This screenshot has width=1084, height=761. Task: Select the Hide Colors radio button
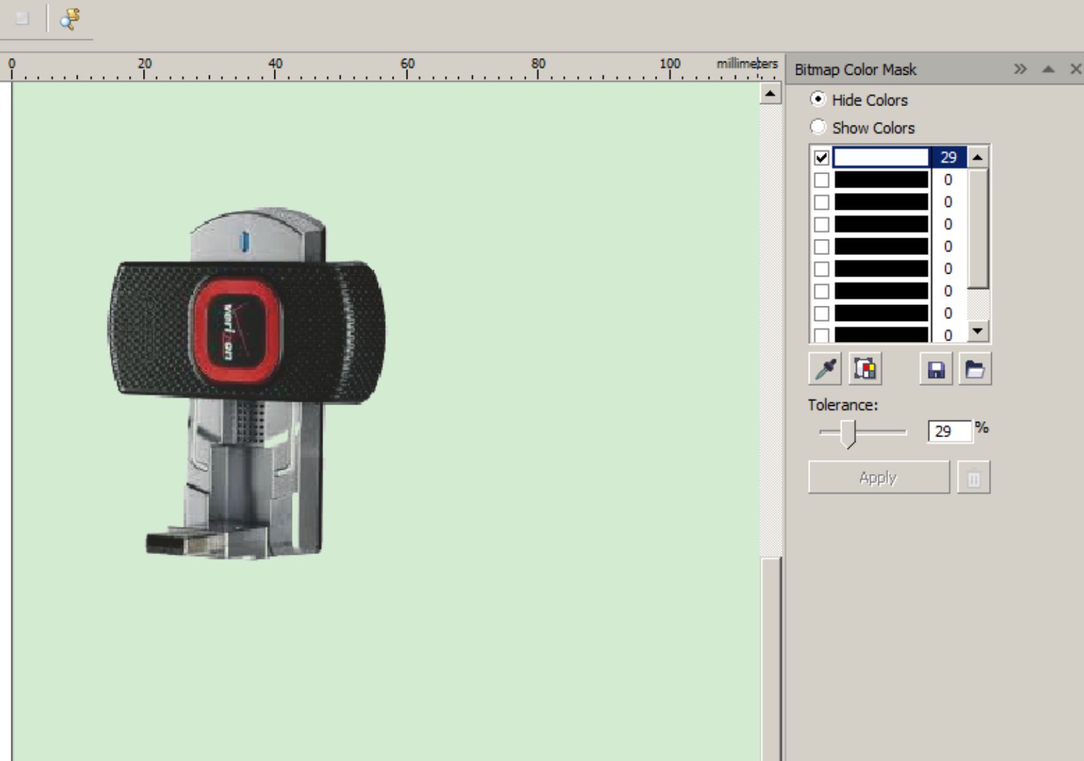(x=818, y=99)
